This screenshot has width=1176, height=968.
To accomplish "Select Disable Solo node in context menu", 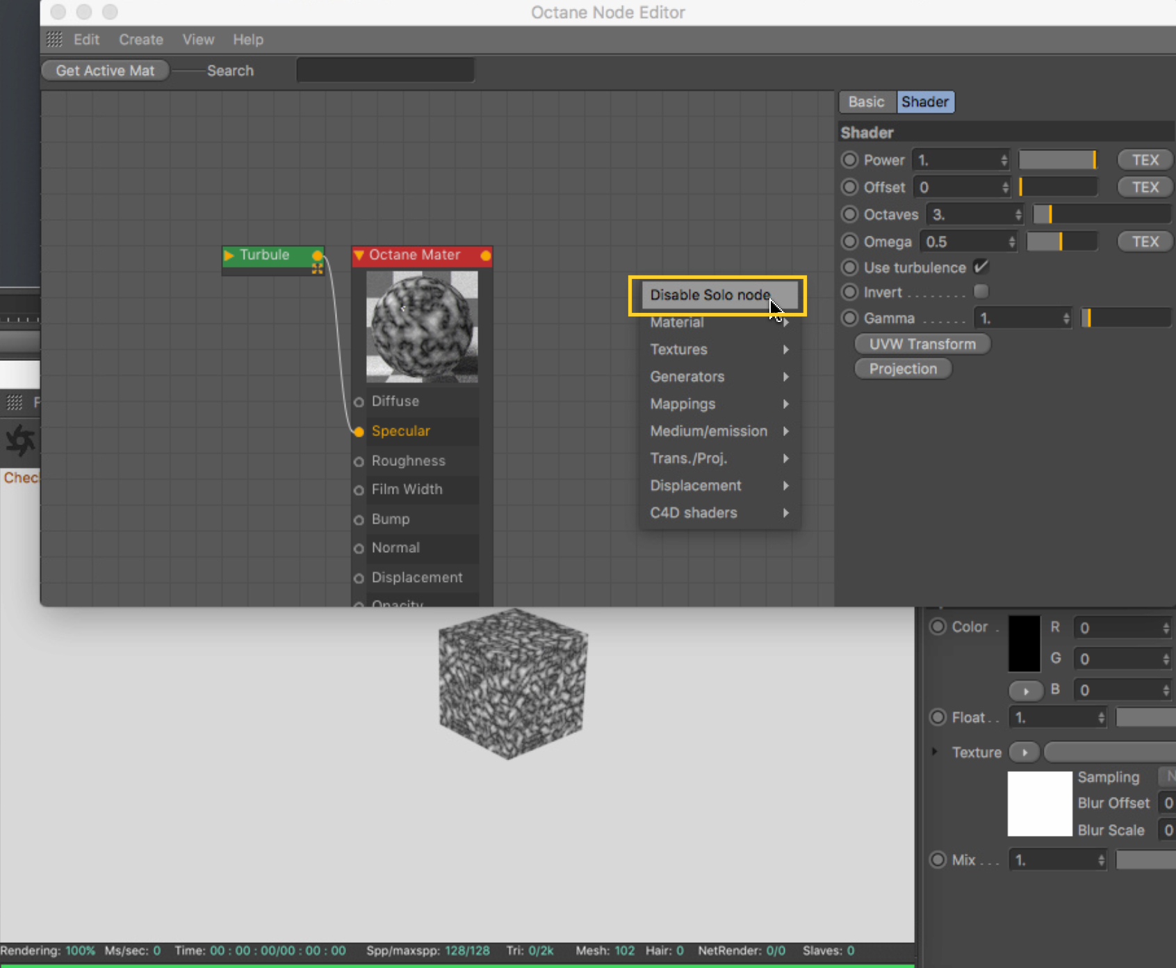I will (x=719, y=295).
